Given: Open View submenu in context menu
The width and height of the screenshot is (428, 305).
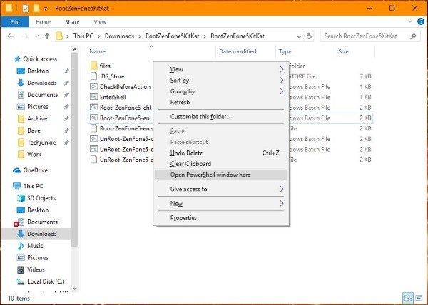Looking at the screenshot, I should 222,70.
